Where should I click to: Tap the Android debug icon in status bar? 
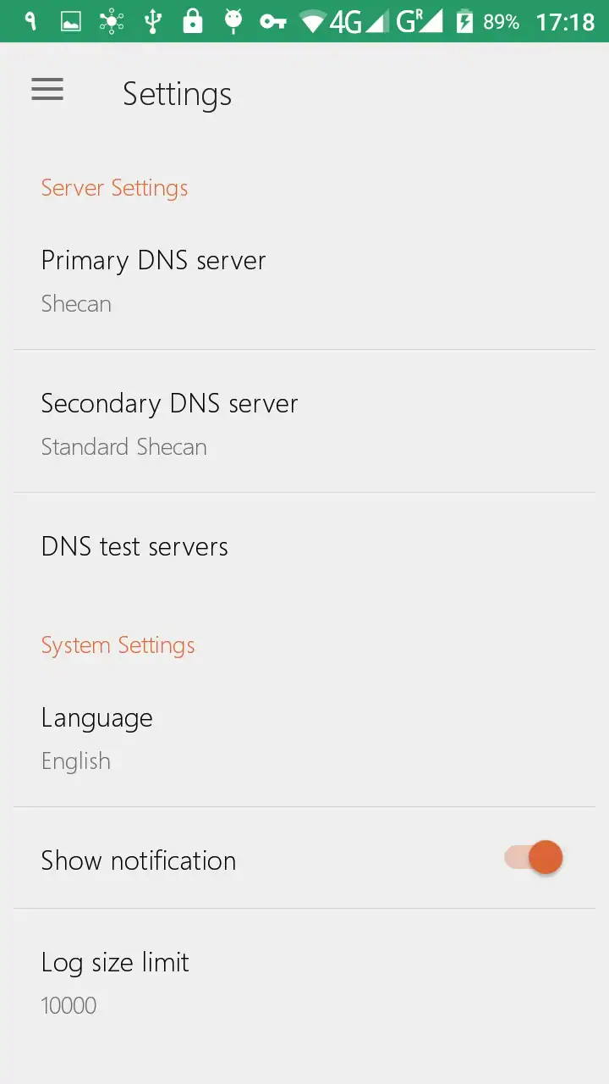[x=233, y=21]
